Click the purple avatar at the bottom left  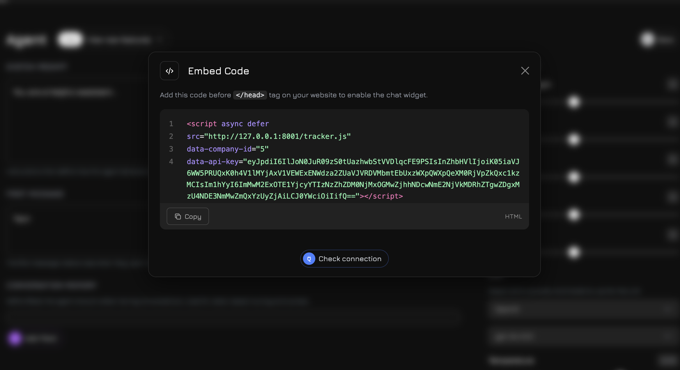[15, 338]
